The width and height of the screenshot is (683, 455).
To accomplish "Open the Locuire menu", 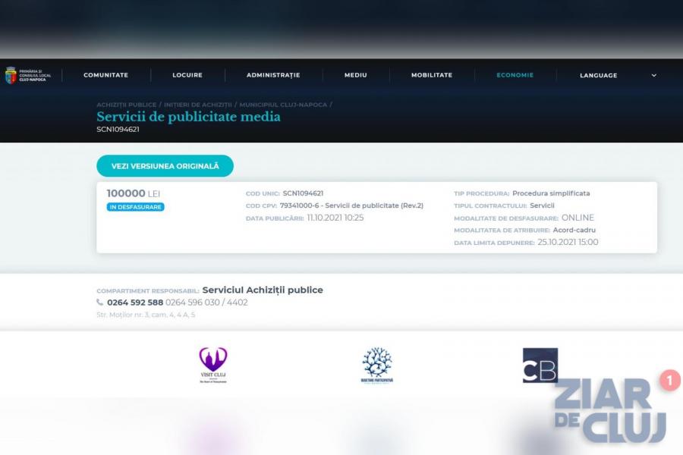I will pyautogui.click(x=187, y=75).
